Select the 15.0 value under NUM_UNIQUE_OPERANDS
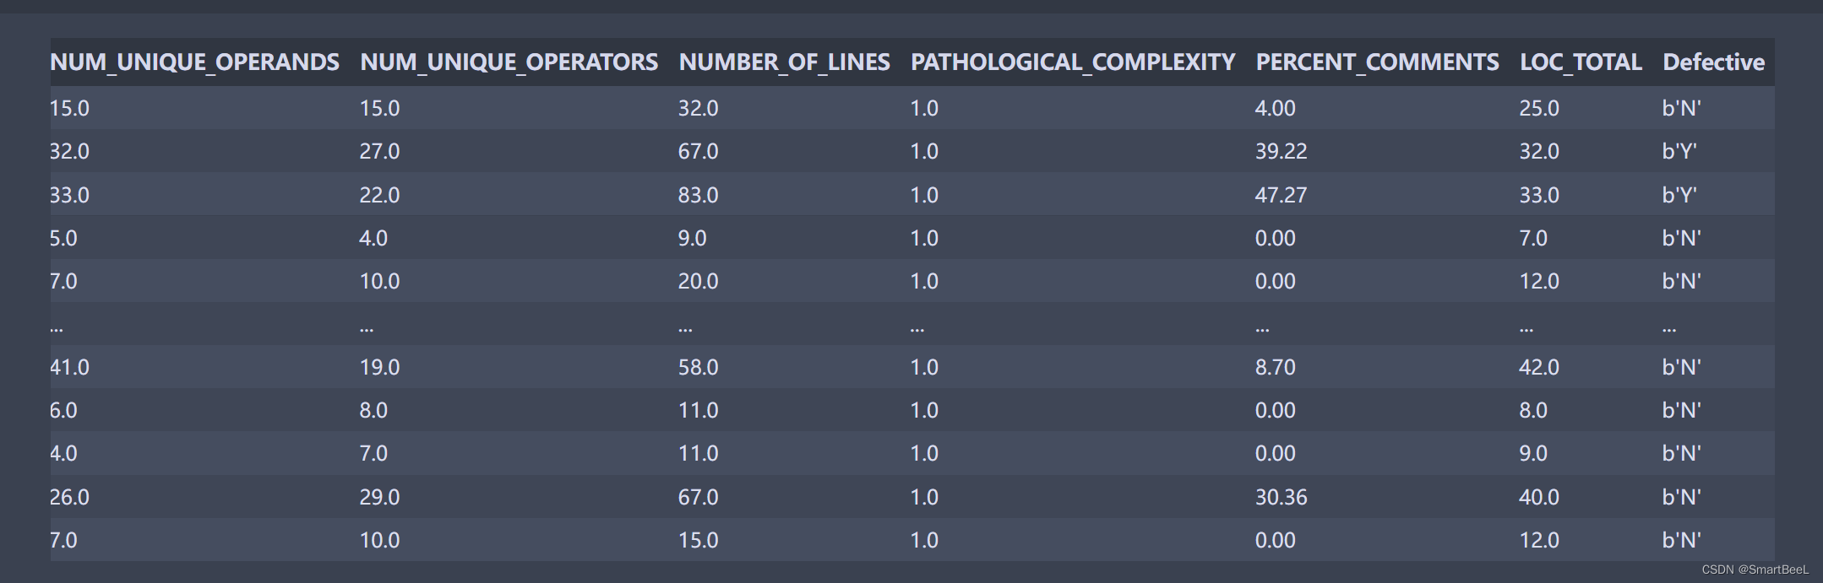Screen dimensions: 1823x583 click(x=69, y=108)
